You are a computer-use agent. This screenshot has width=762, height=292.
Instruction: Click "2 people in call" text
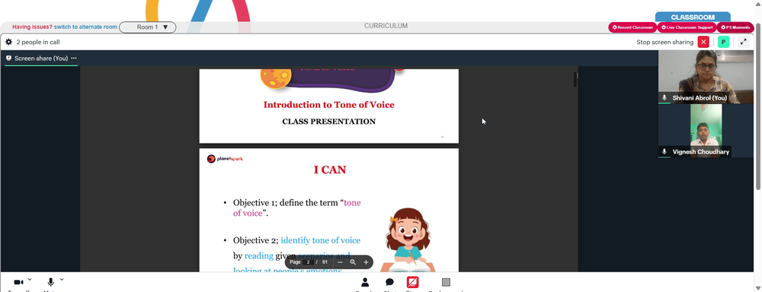tap(38, 42)
